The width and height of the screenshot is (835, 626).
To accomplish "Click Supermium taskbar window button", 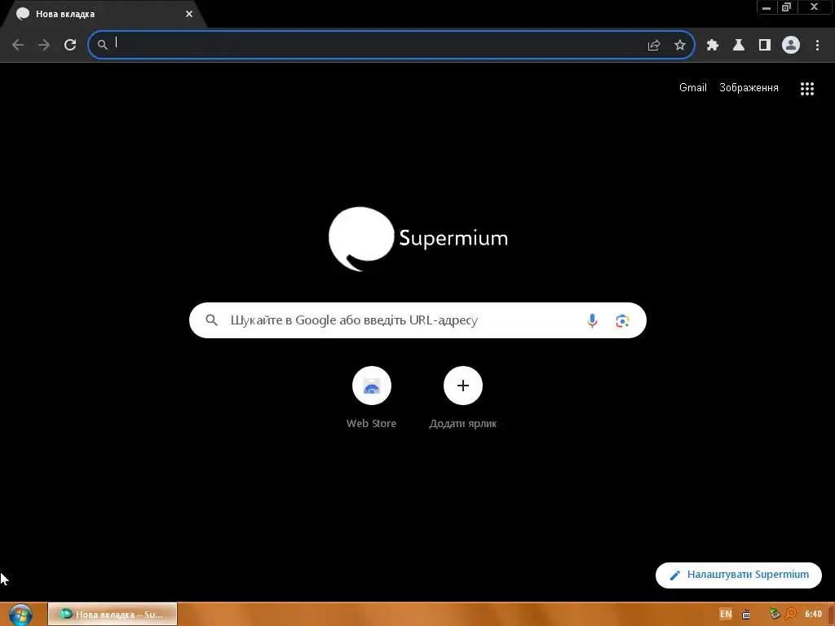I will tap(113, 615).
